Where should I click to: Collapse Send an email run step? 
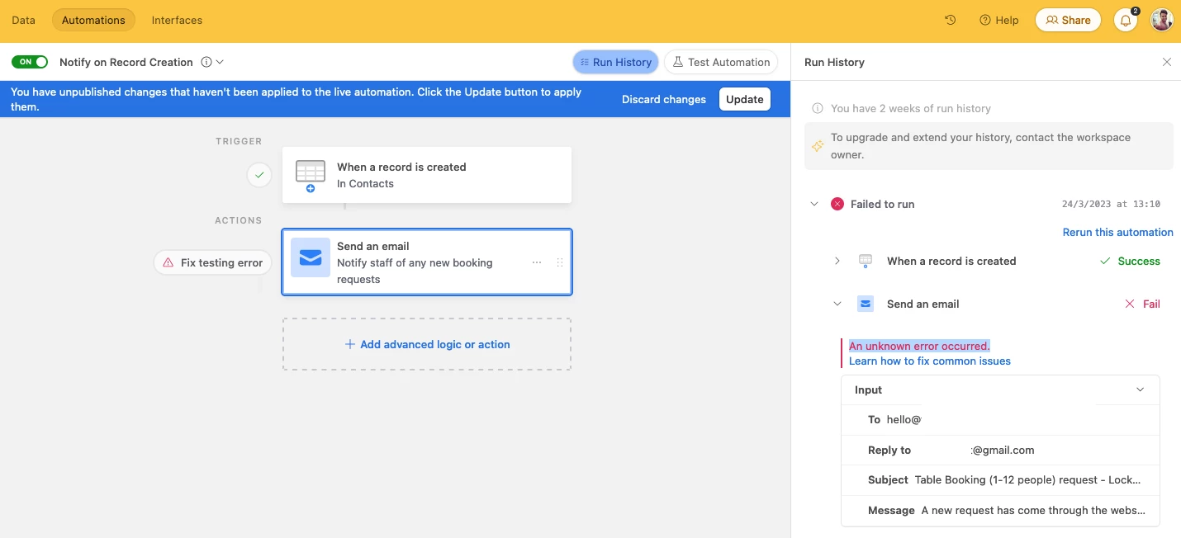click(837, 304)
